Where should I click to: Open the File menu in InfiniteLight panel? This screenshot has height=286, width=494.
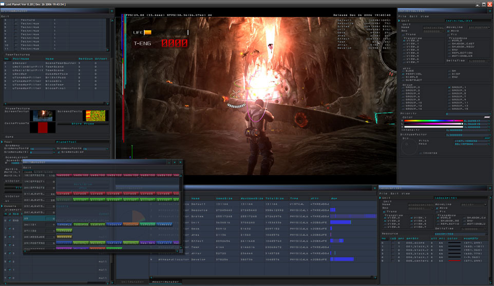(x=401, y=16)
